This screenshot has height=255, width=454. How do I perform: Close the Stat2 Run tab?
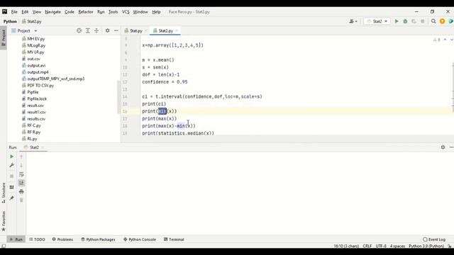(x=43, y=147)
